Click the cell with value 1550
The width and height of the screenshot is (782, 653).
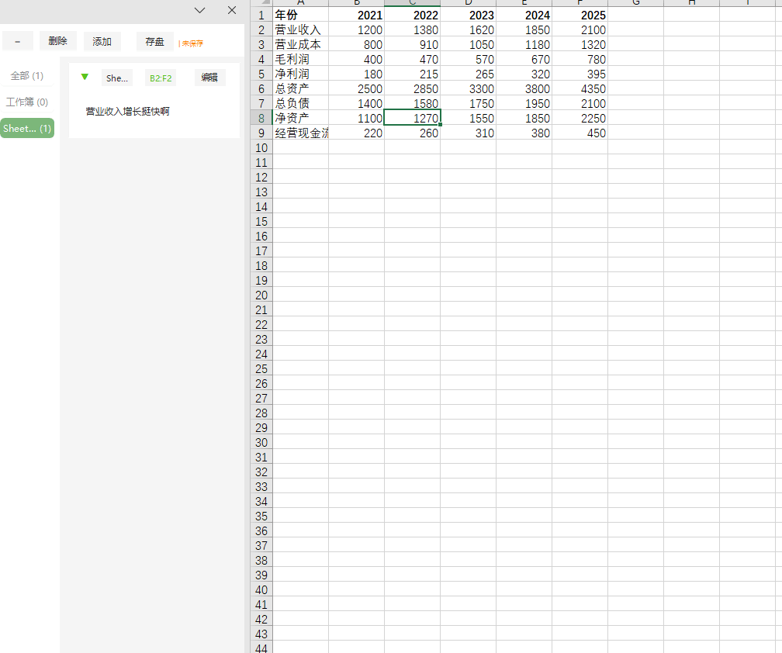[x=469, y=118]
